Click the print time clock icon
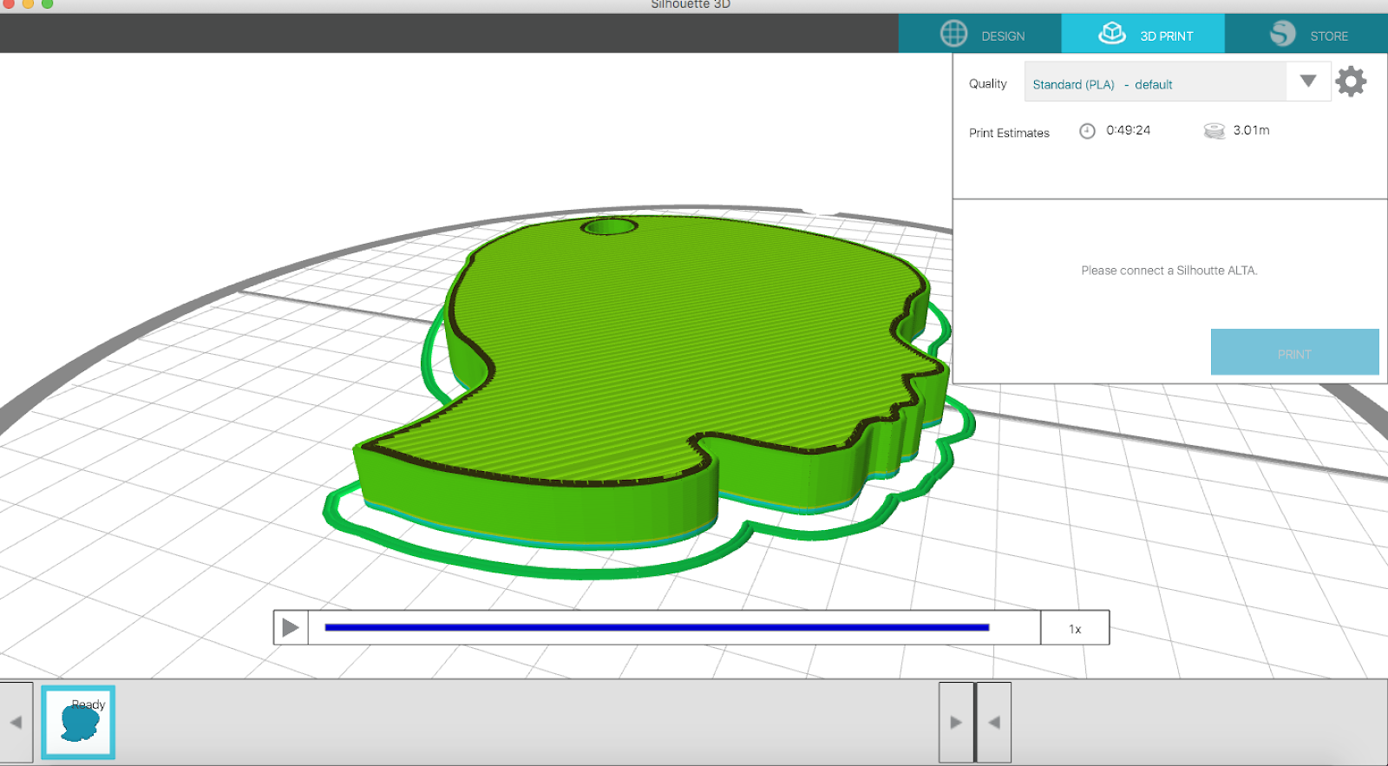Screen dimensions: 1388x766 point(1087,131)
